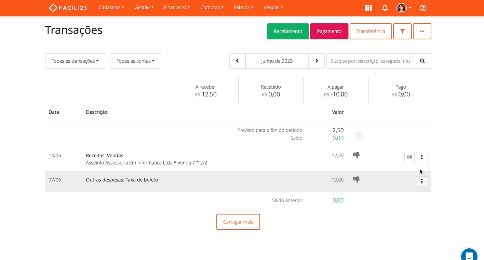The image size is (484, 260).
Task: Click the search magnifier icon
Action: [x=422, y=61]
